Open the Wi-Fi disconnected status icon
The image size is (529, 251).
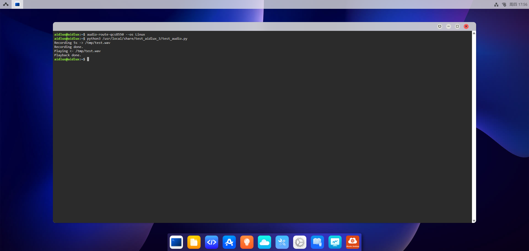click(x=504, y=4)
